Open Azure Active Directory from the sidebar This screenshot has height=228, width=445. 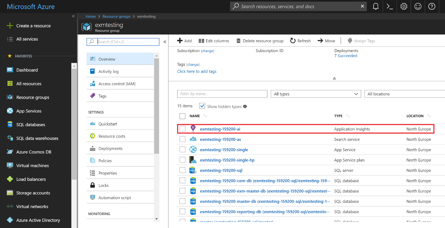tap(38, 220)
